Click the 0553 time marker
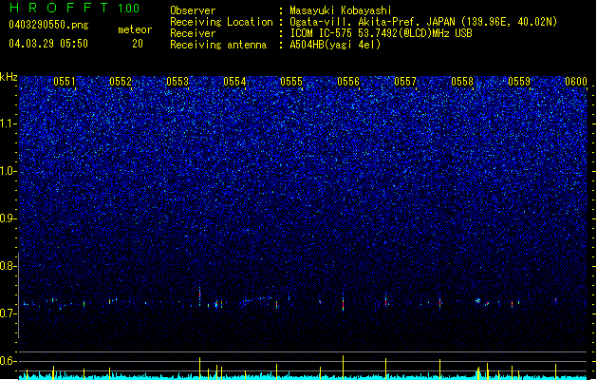This screenshot has height=380, width=597. (177, 82)
